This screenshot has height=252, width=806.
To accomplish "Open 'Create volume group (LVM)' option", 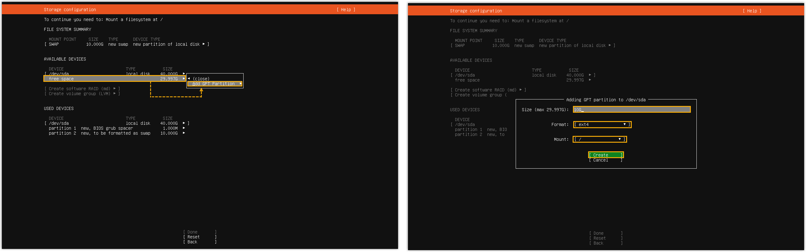I will [80, 94].
